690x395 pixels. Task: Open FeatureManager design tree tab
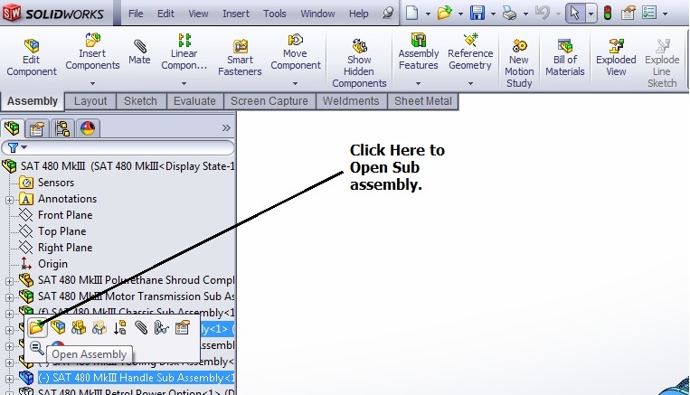[x=12, y=128]
